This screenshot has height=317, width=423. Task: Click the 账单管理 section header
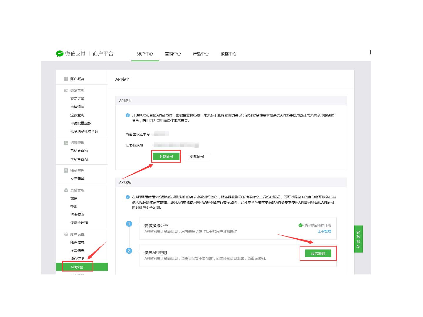[77, 171]
